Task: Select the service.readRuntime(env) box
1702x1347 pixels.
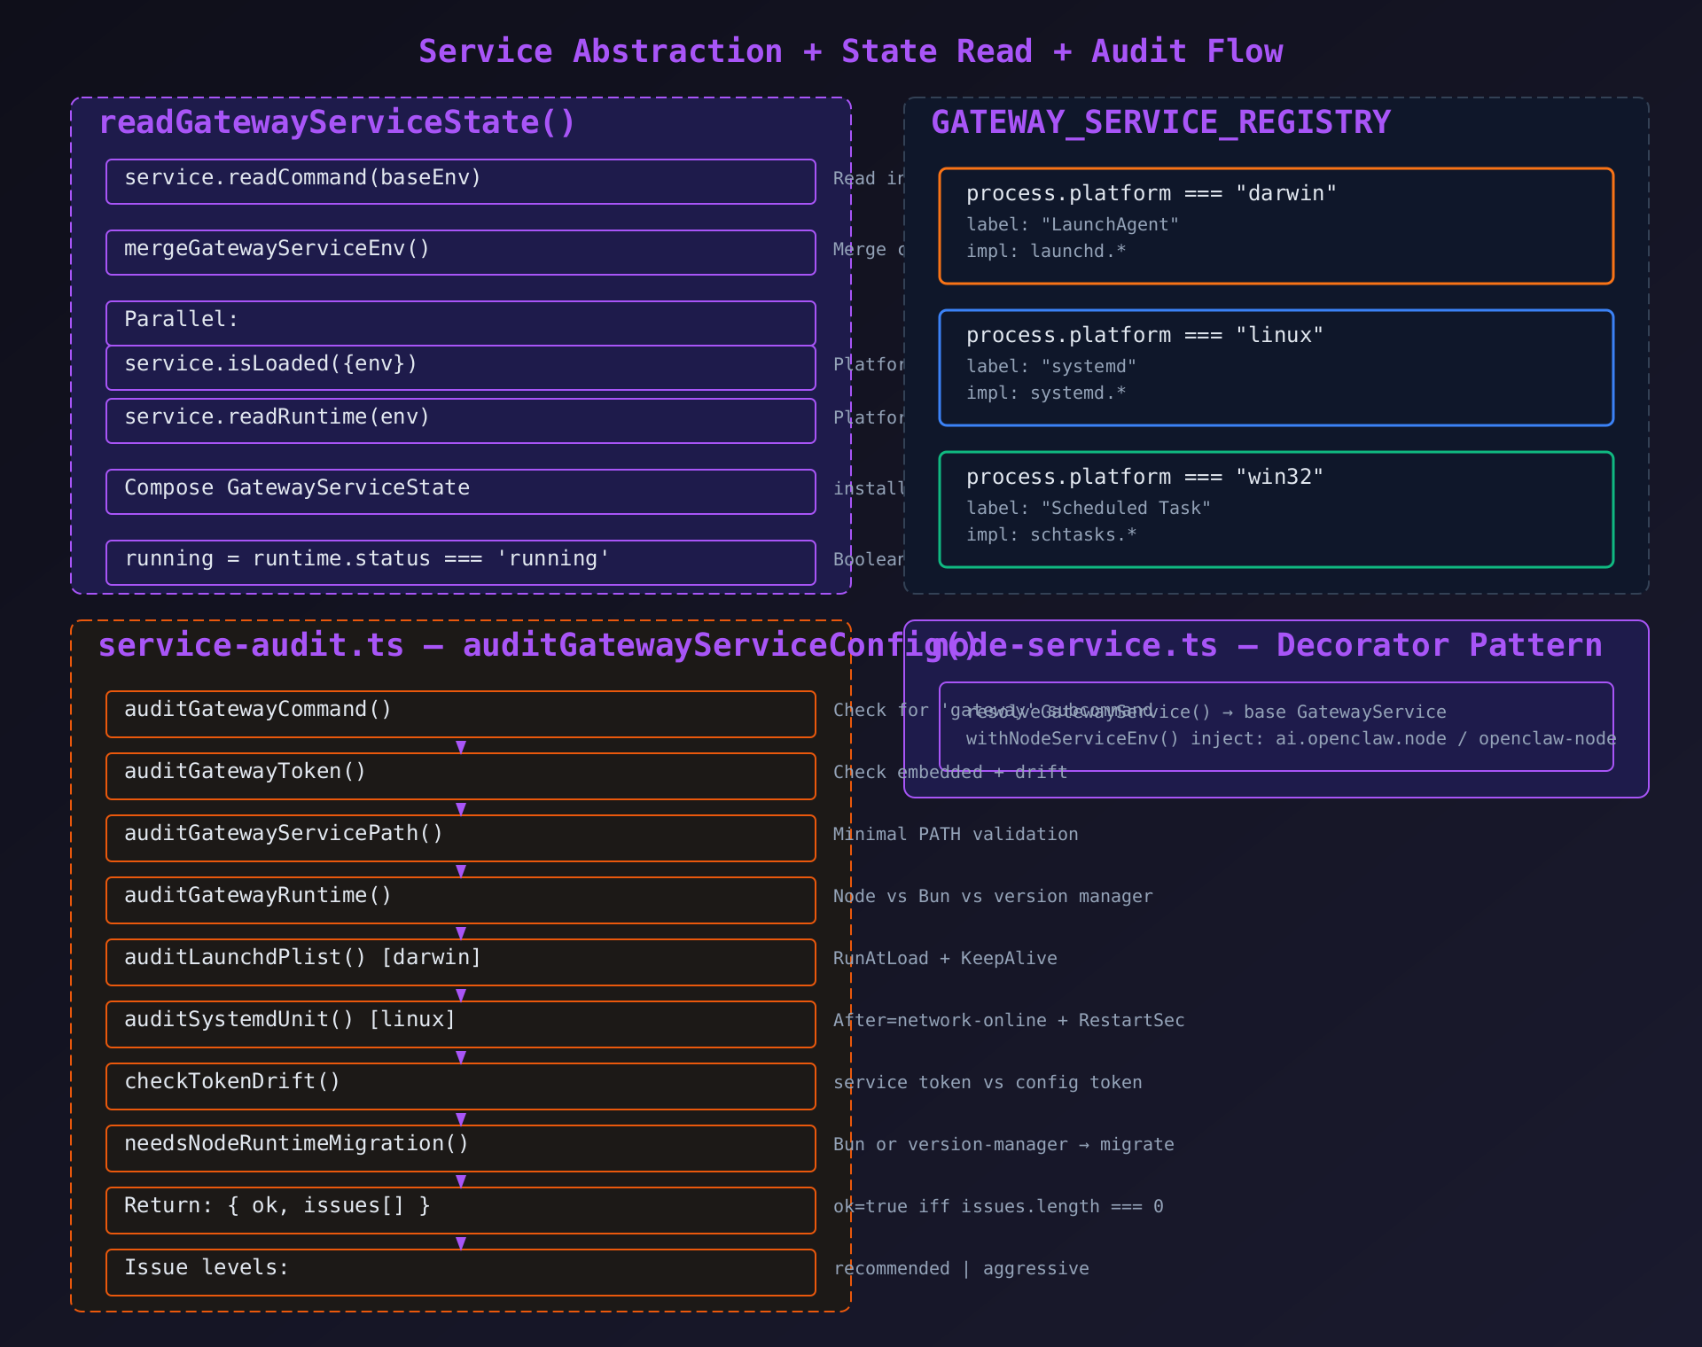Action: point(460,421)
